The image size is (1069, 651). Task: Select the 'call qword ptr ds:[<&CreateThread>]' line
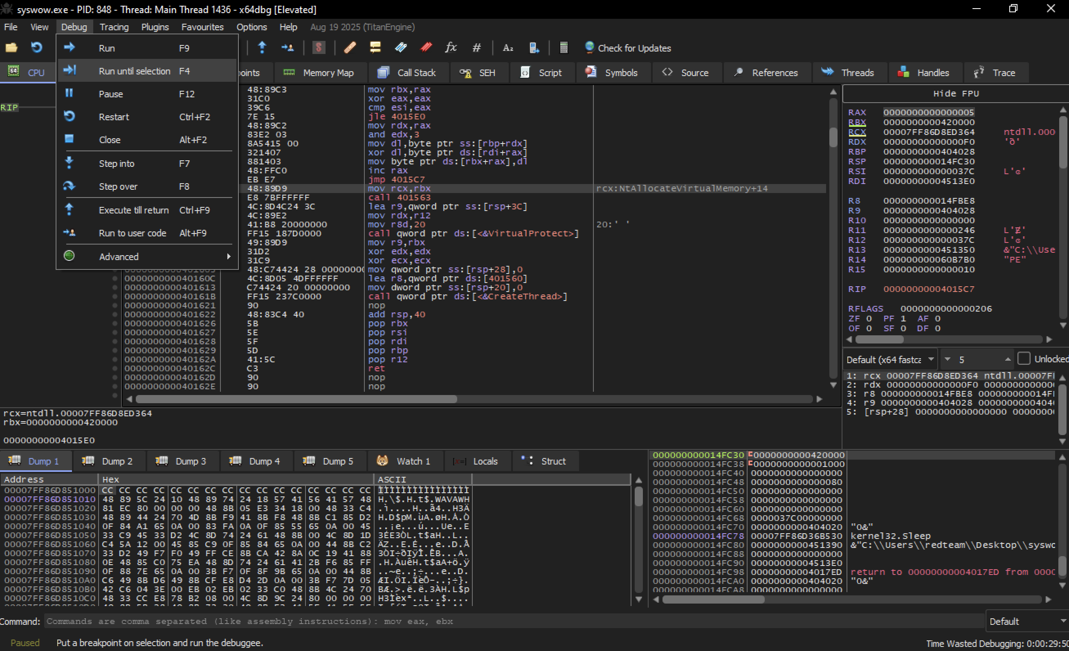[x=467, y=296]
